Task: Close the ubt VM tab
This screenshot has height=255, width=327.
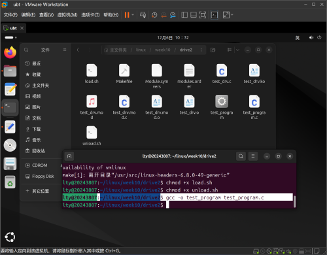Action: tap(22, 28)
